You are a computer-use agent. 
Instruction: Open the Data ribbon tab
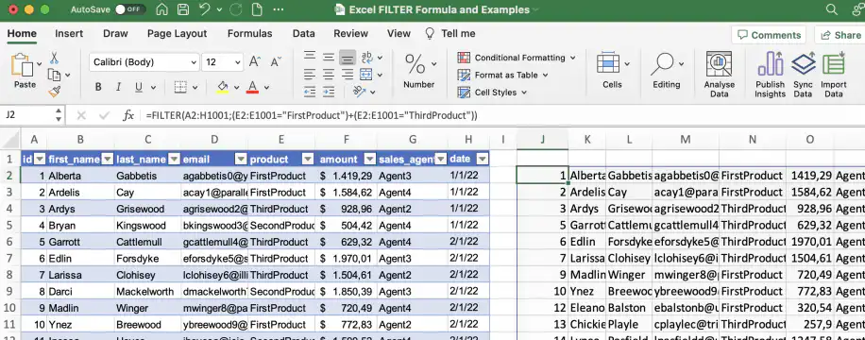tap(303, 34)
